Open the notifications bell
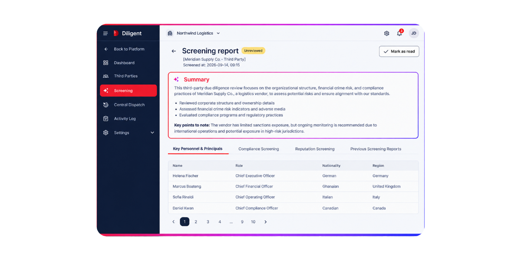Screen dimensions: 521x260 pyautogui.click(x=399, y=33)
